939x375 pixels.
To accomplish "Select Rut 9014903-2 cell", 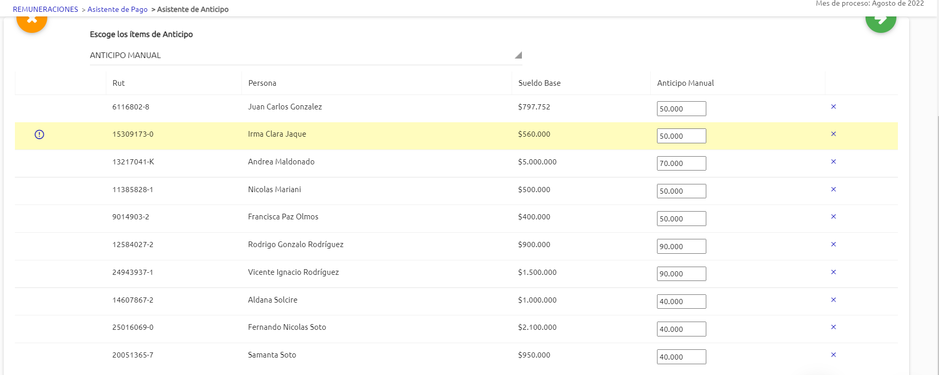I will (130, 217).
